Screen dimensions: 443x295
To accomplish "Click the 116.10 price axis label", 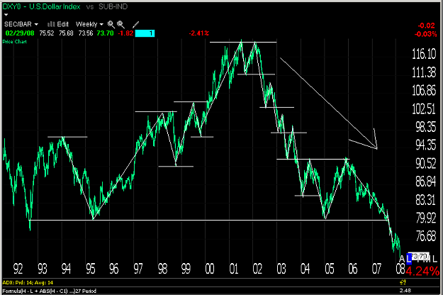I will [x=424, y=54].
